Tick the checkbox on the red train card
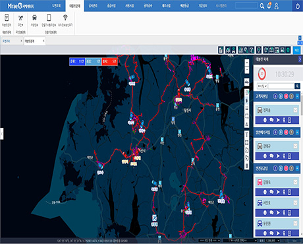 click(295, 182)
